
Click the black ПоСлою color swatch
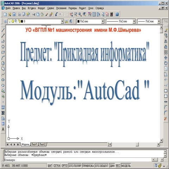(79, 21)
